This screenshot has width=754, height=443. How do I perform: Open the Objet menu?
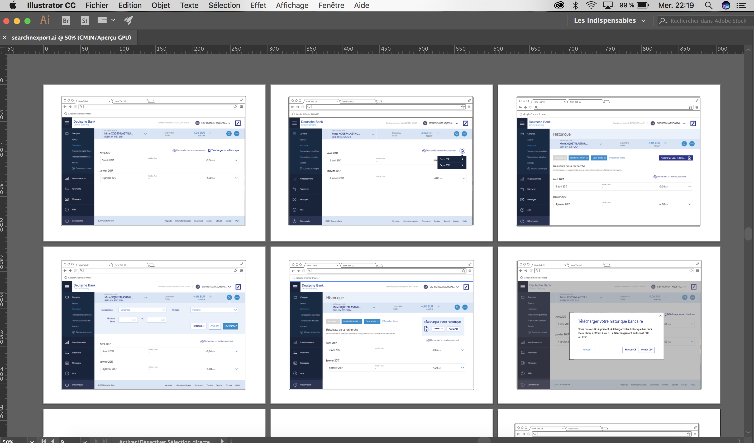[161, 5]
